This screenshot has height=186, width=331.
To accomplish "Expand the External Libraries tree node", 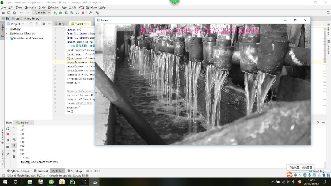I will pos(6,34).
